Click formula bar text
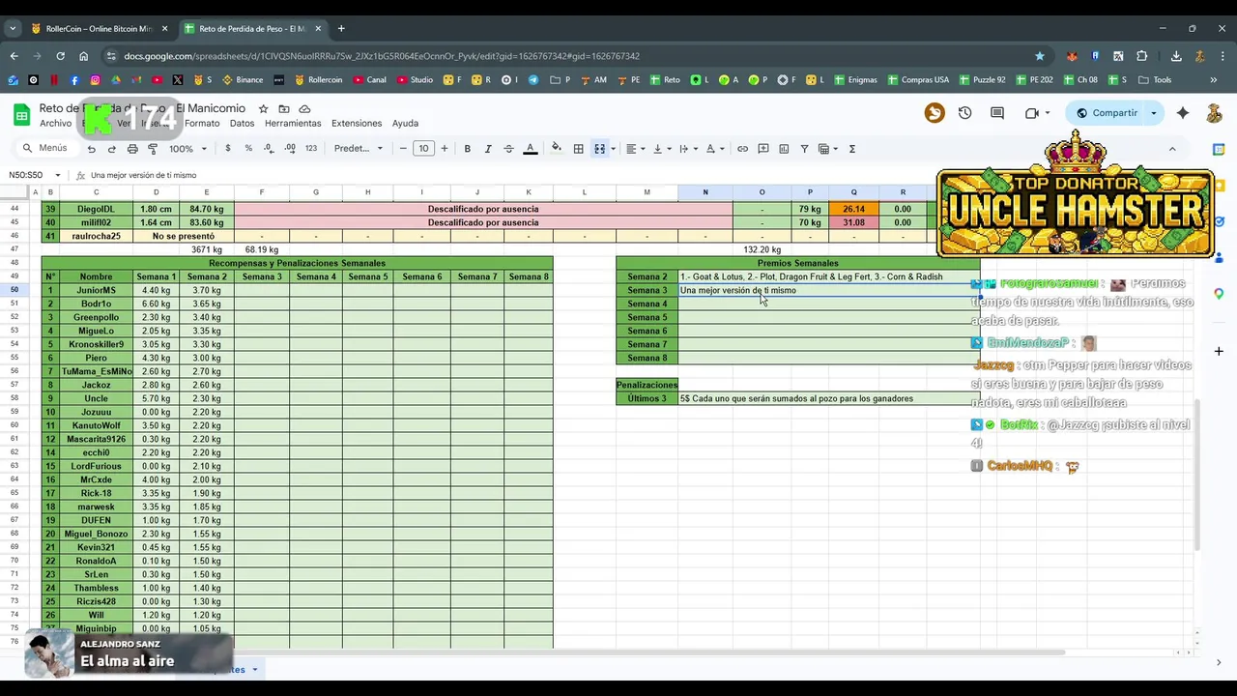This screenshot has width=1237, height=696. (x=143, y=175)
